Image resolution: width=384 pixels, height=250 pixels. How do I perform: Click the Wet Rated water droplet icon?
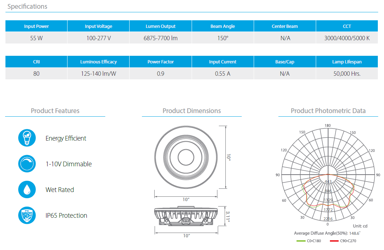point(27,189)
